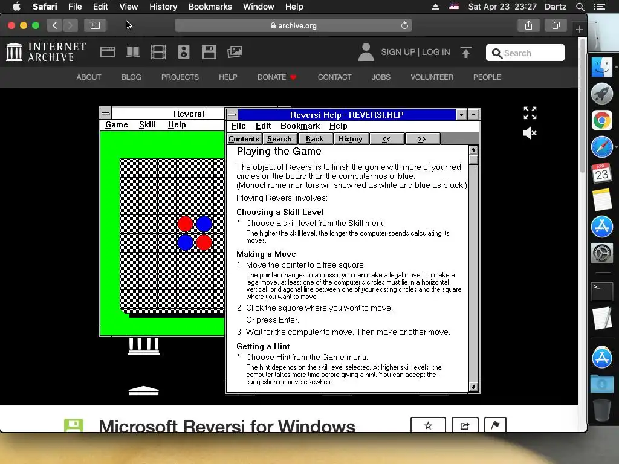Favorite this item with the star button
Viewport: 619px width, 464px height.
pos(428,425)
